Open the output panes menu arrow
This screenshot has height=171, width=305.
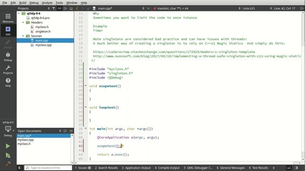point(274,168)
